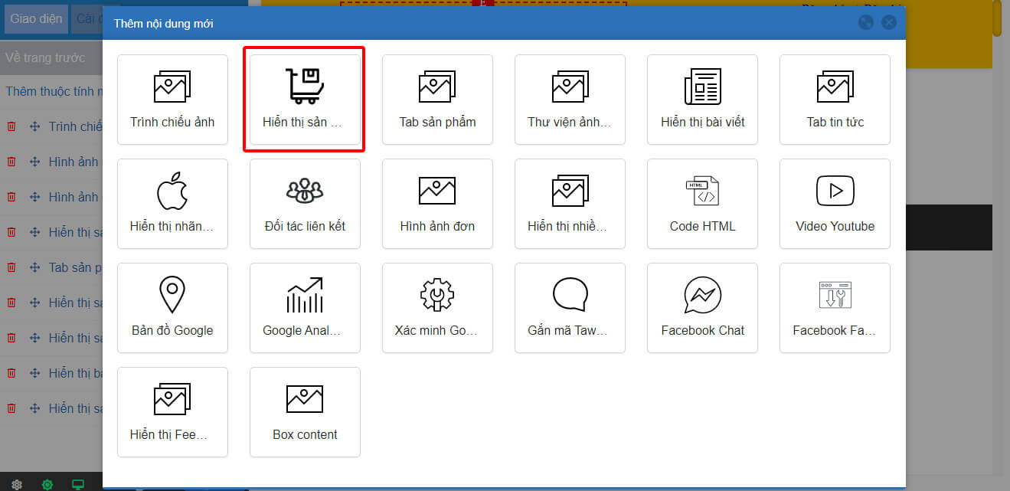Delete the Trình chiếu row with trash icon
The width and height of the screenshot is (1010, 491).
(x=11, y=126)
